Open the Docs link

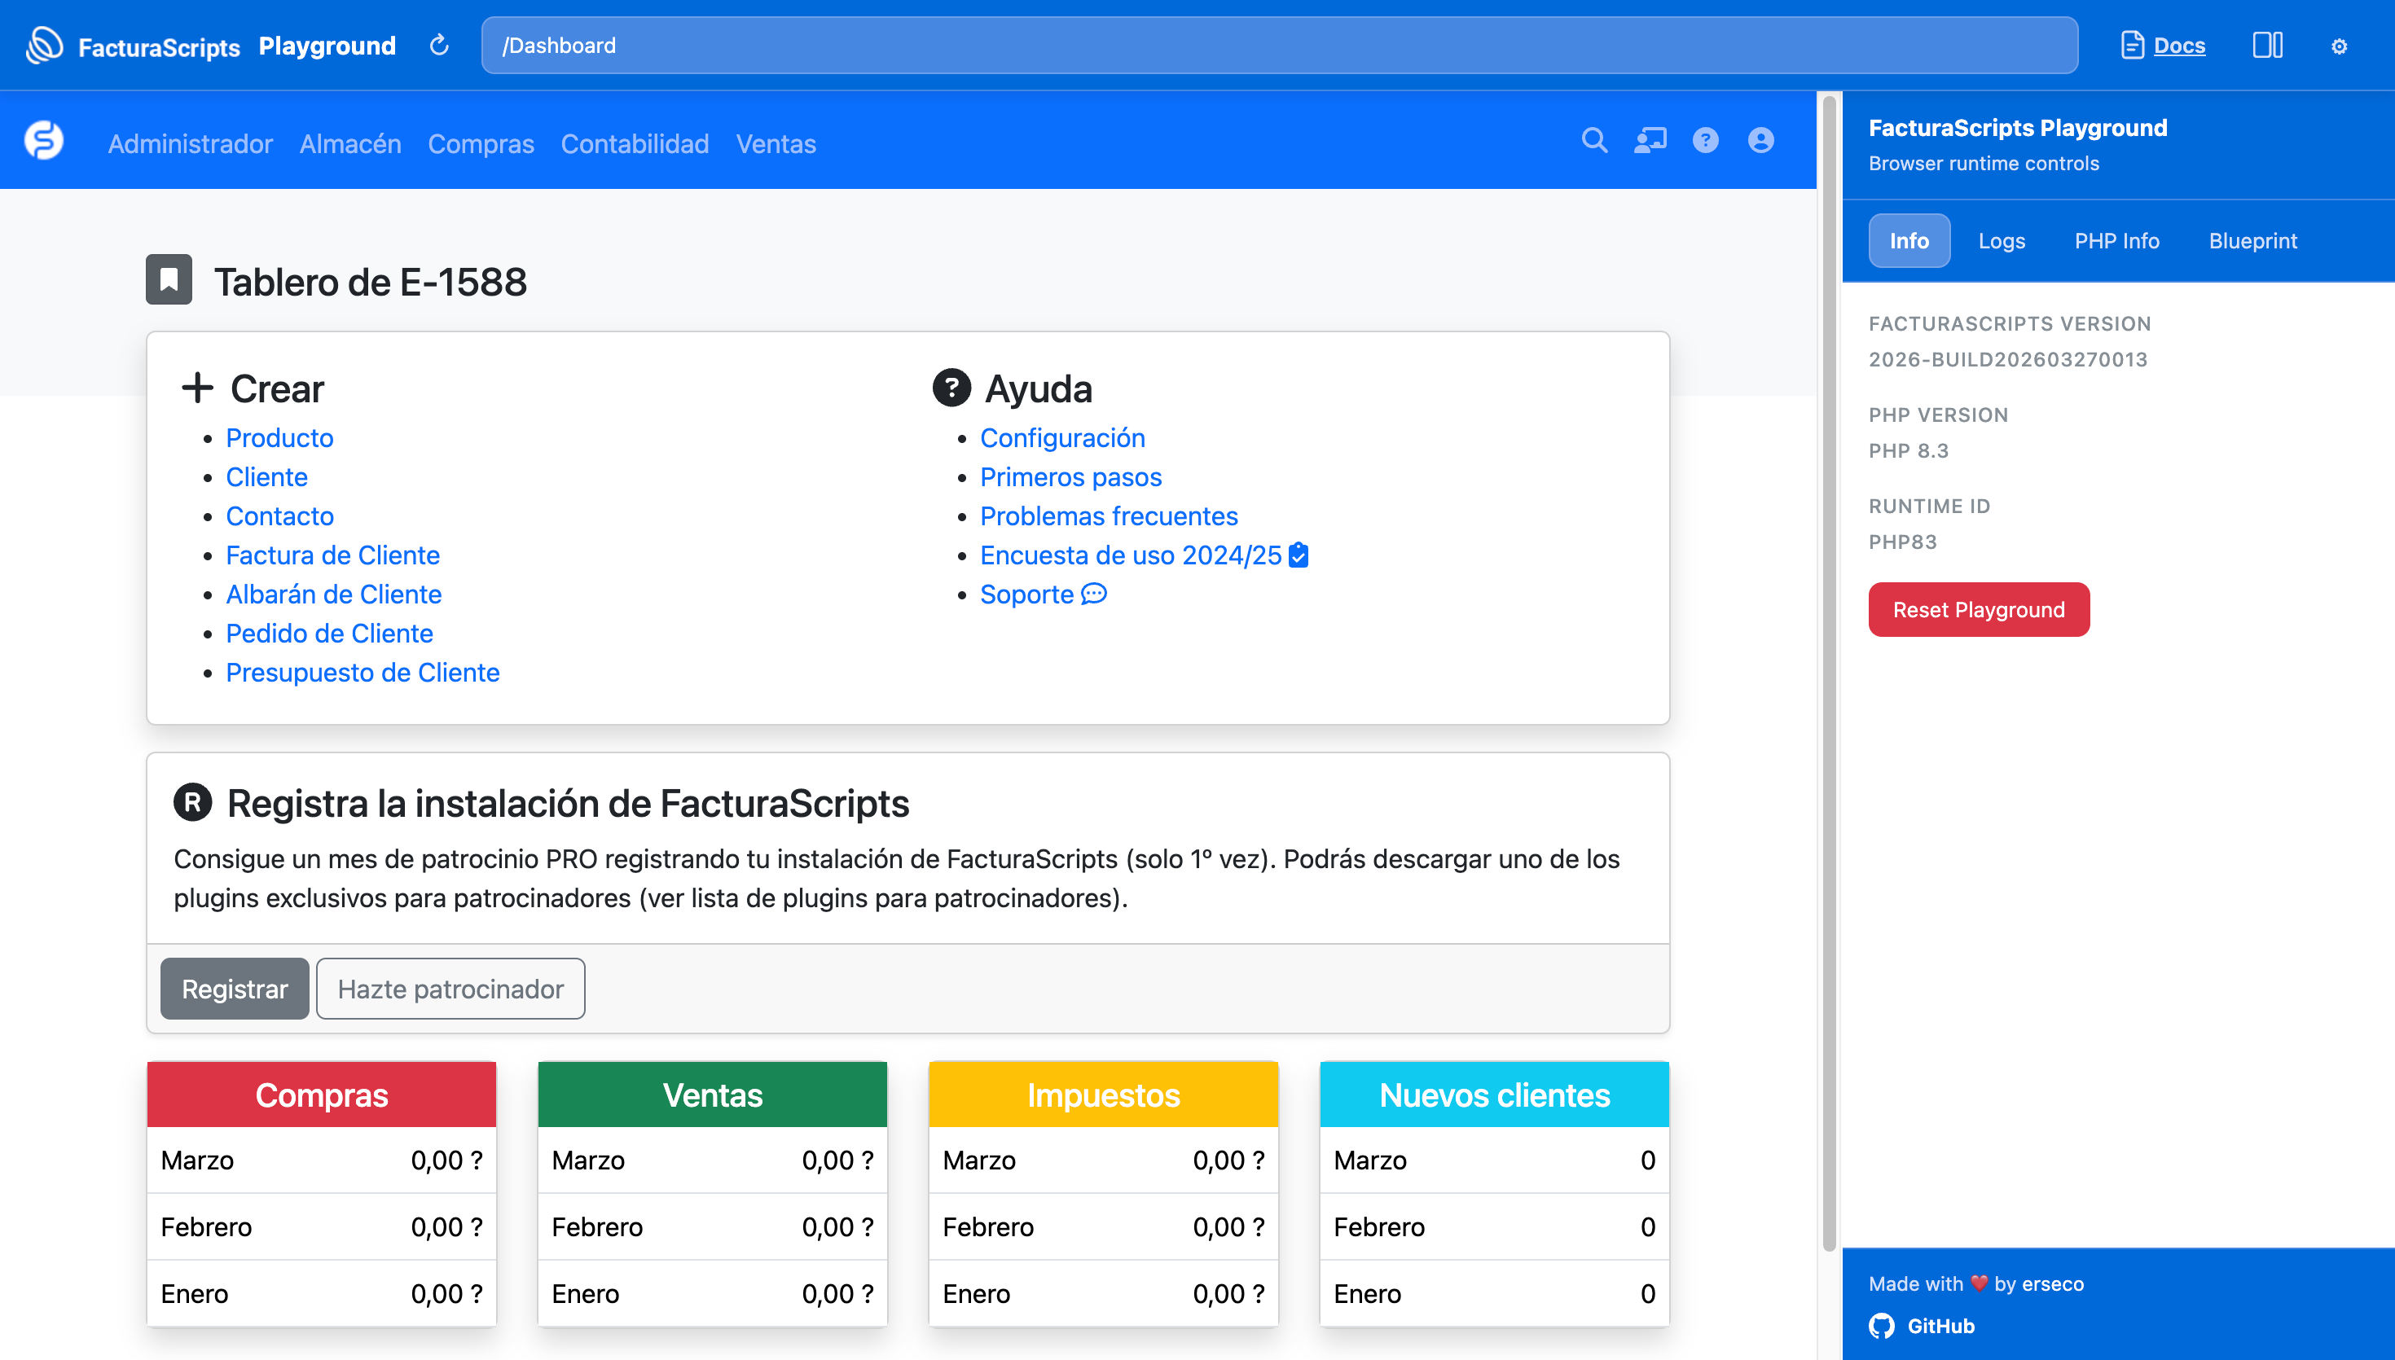pos(2179,45)
